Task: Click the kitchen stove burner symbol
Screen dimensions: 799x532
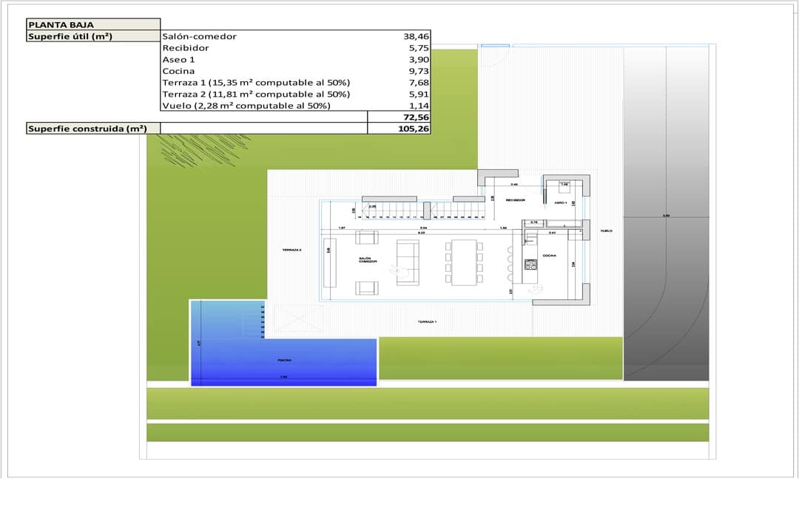Action: pos(530,264)
